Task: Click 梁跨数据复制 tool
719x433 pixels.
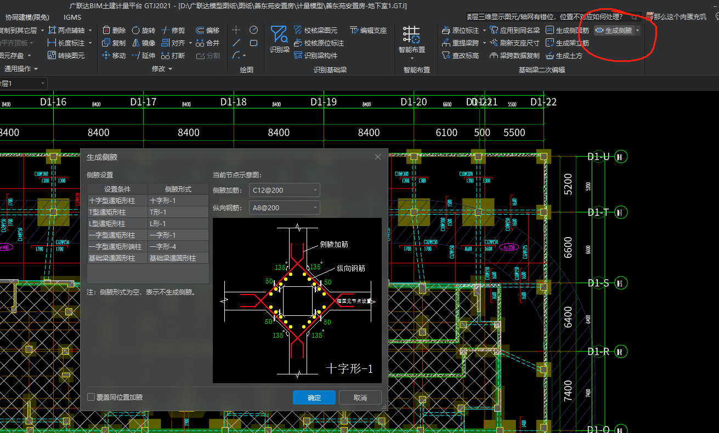Action: (x=515, y=55)
